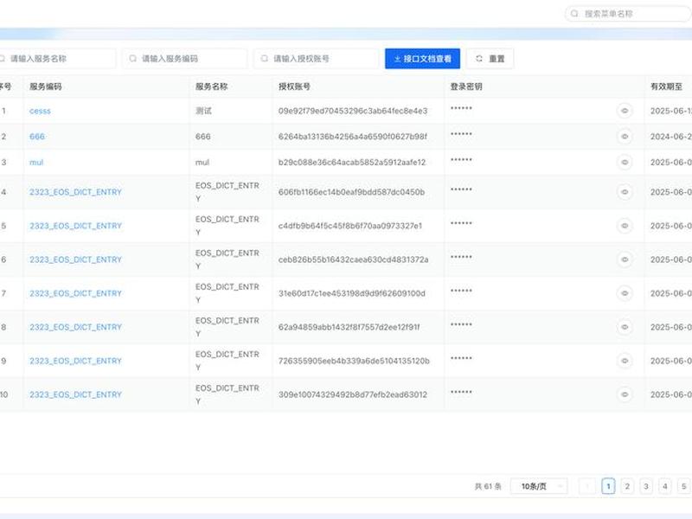692x519 pixels.
Task: Select account text 09e92f79ed70453296c3ab64fec8e4e3
Action: pyautogui.click(x=353, y=111)
